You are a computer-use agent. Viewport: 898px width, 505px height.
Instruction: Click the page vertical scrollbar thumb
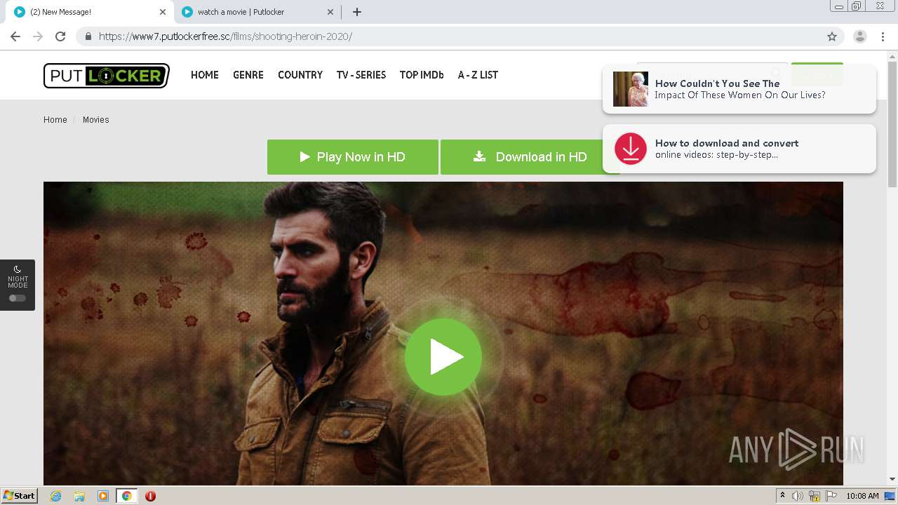[892, 123]
